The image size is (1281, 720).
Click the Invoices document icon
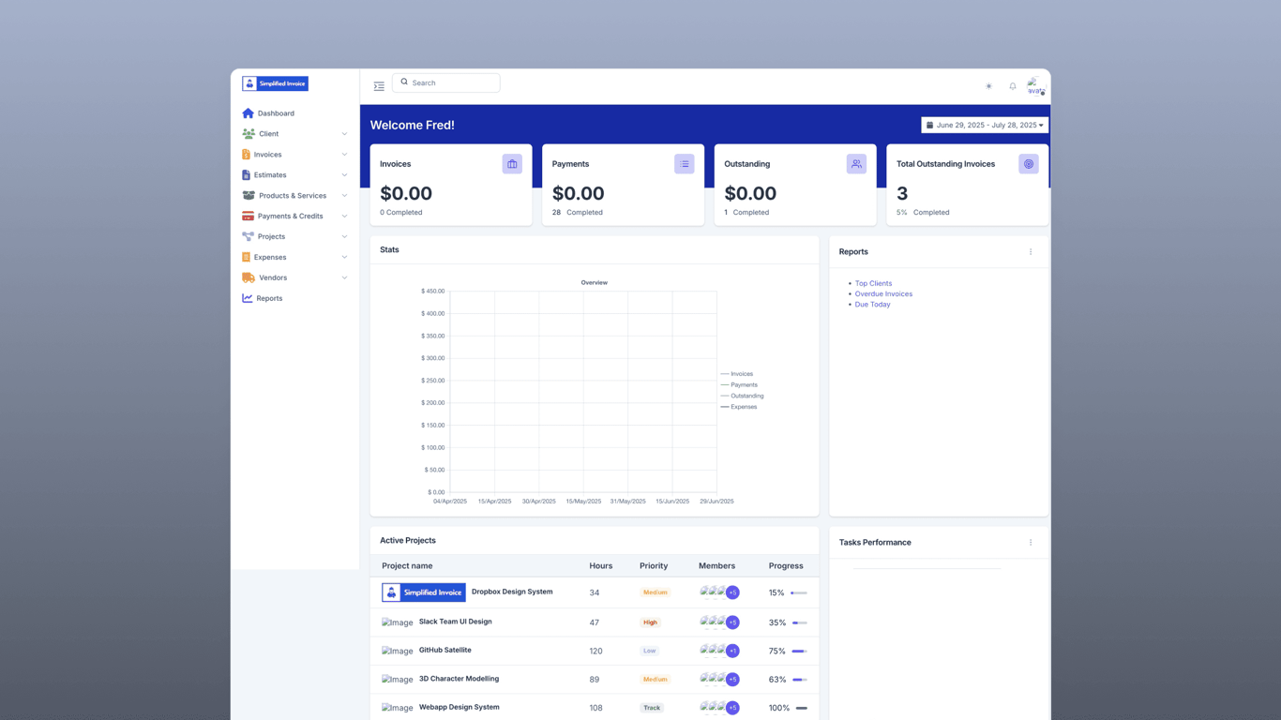(247, 155)
